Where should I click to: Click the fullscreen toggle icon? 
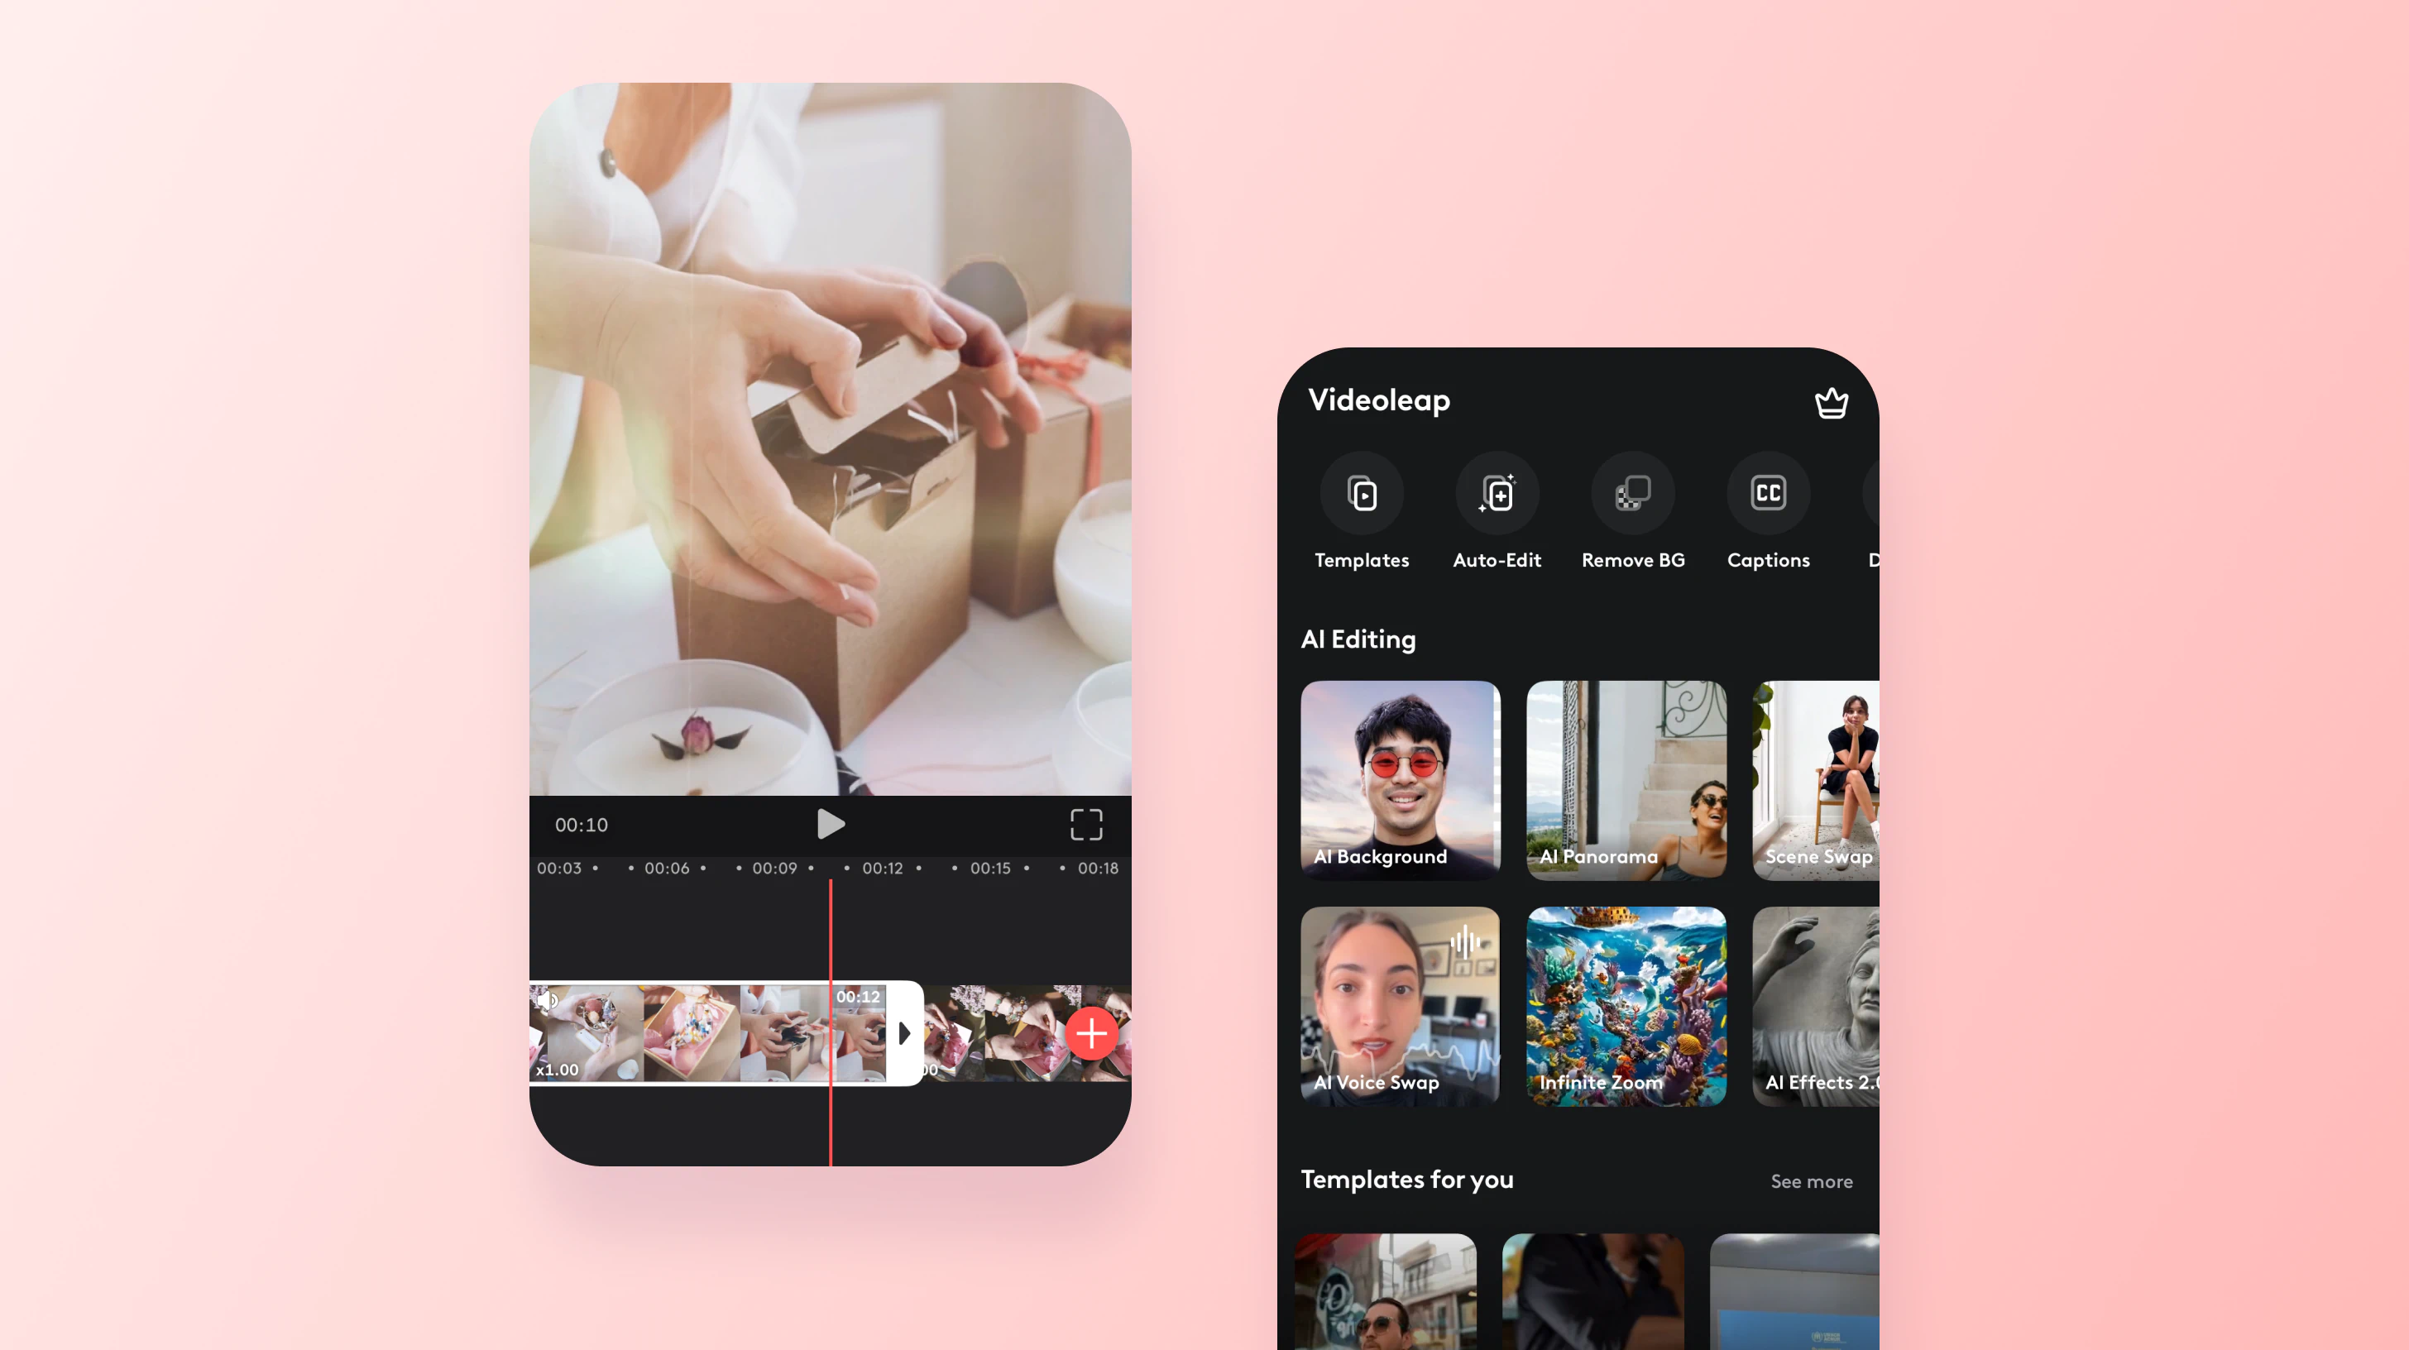point(1085,822)
